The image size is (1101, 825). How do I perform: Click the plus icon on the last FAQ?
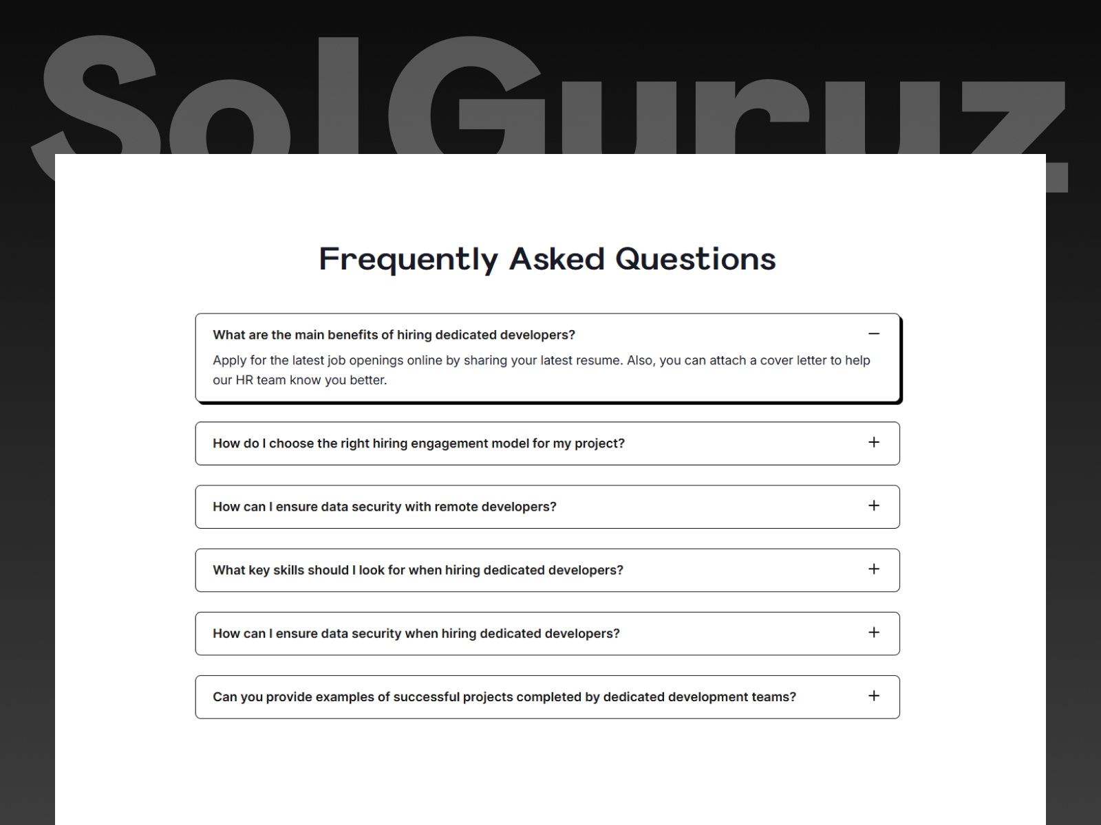874,696
